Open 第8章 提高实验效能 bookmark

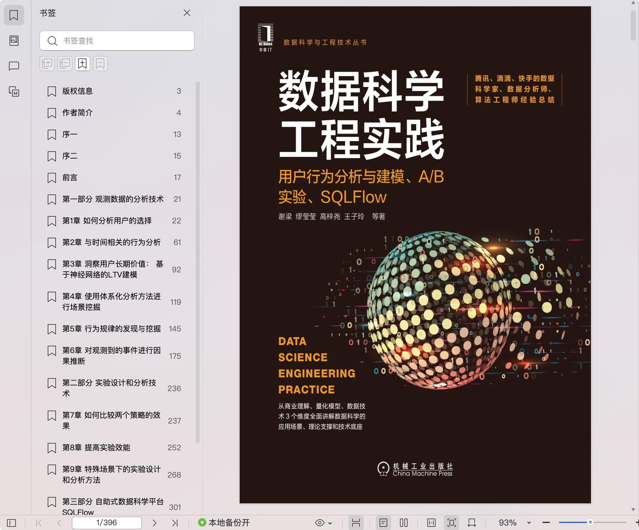pos(114,448)
